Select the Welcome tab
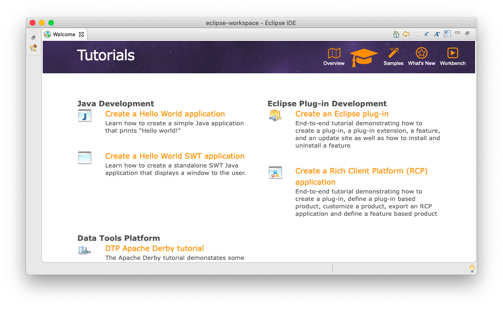Viewport: 503px width, 309px height. point(64,34)
